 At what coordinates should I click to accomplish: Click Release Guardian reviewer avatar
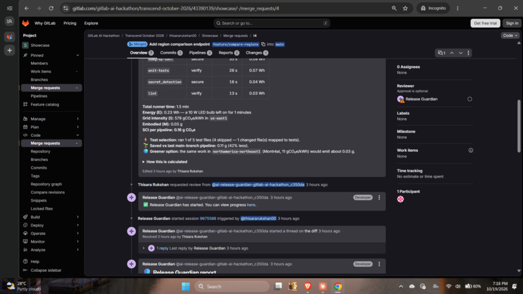pos(400,99)
